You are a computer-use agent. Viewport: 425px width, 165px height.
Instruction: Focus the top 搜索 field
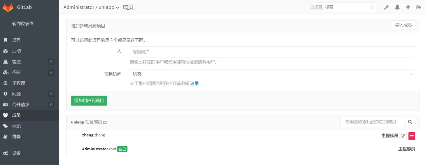point(347,7)
